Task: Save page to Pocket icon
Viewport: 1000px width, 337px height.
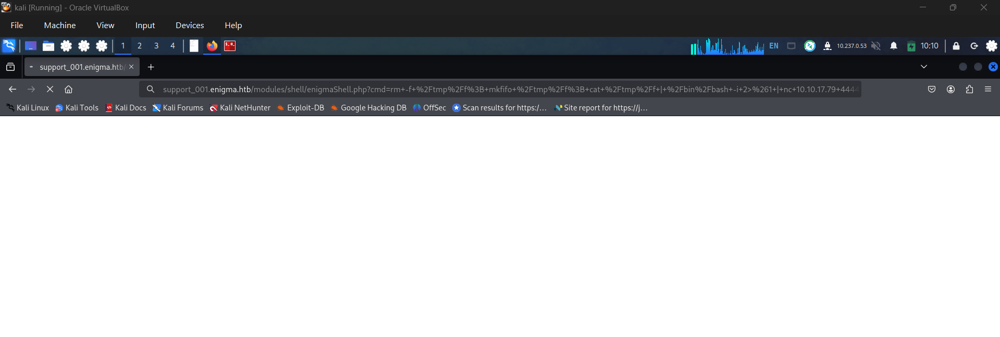Action: tap(932, 90)
